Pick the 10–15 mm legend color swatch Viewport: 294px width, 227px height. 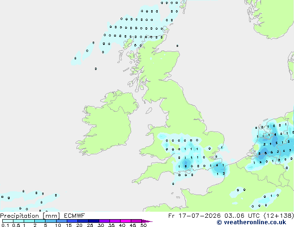tap(62, 221)
